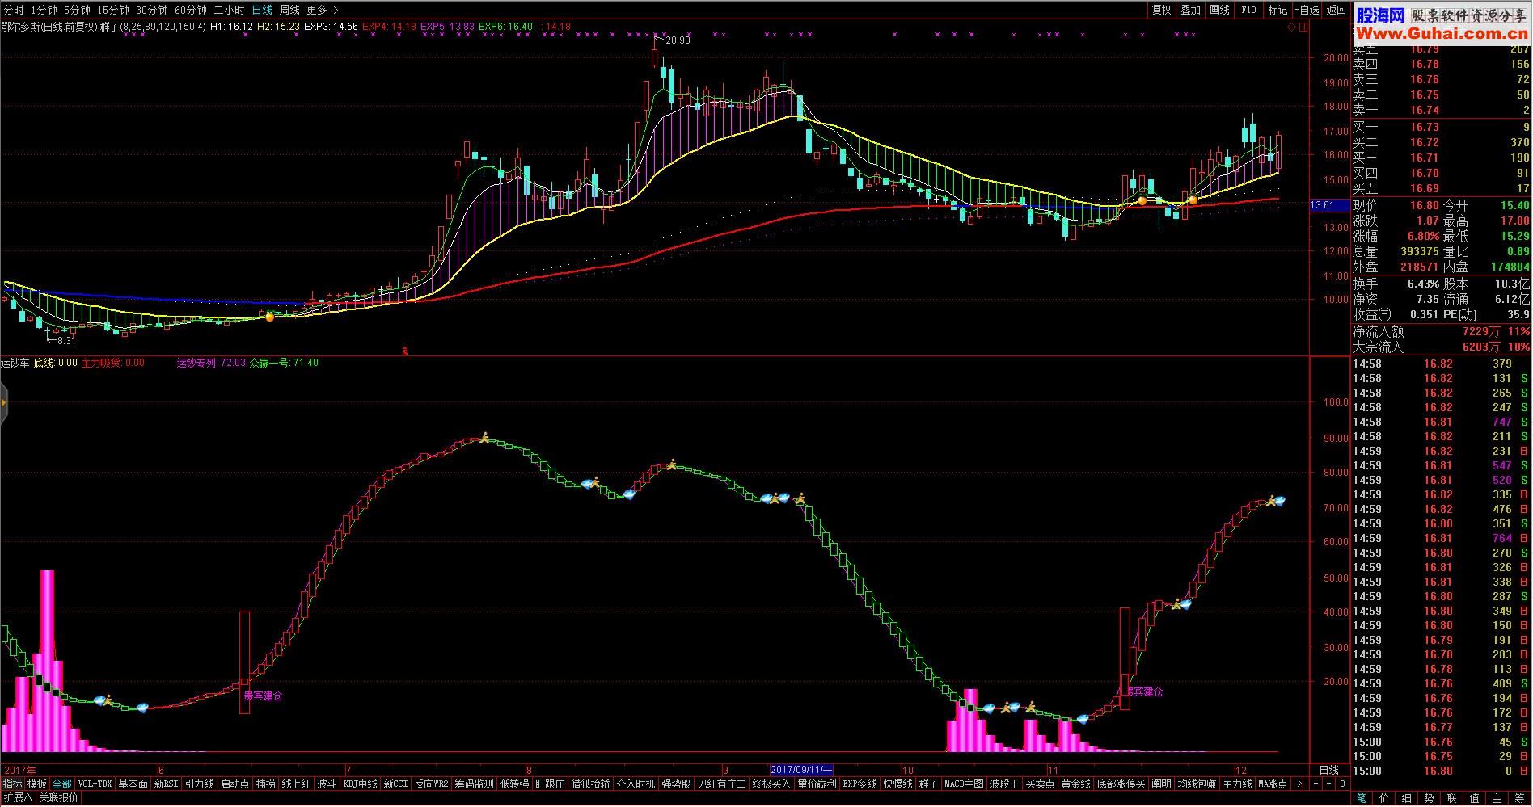
Task: Switch to the 指标 indicator tab
Action: [x=13, y=784]
